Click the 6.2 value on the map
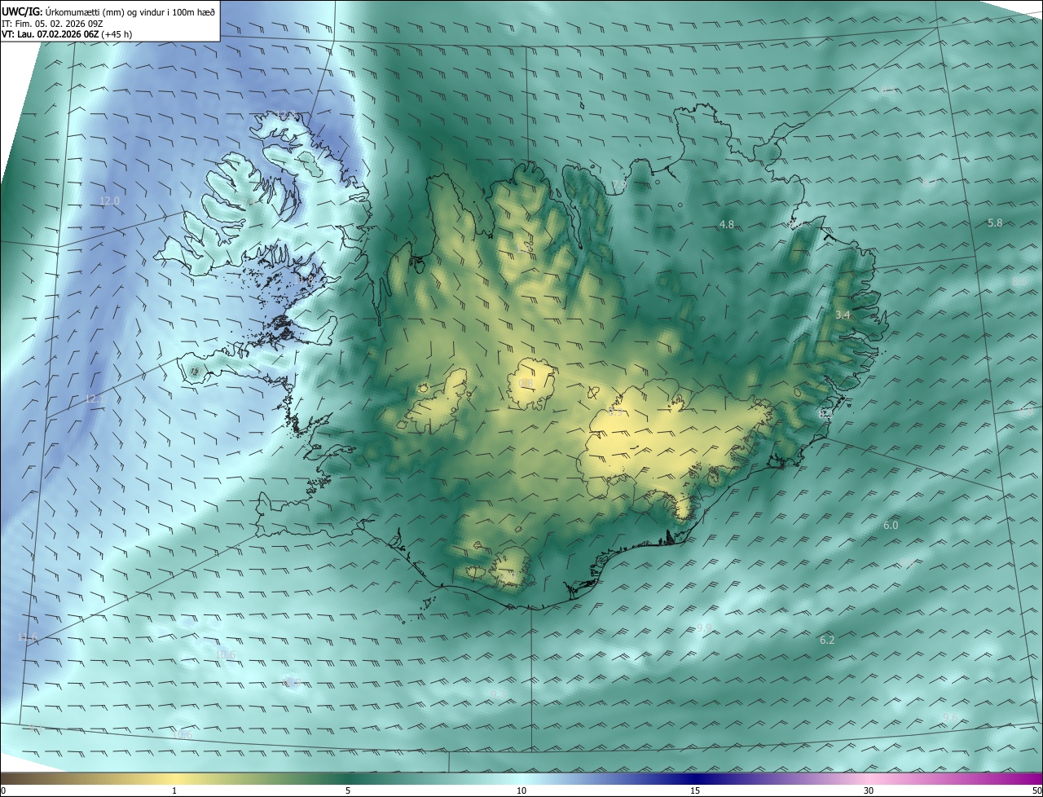Screen dimensions: 1043x797 pos(827,641)
